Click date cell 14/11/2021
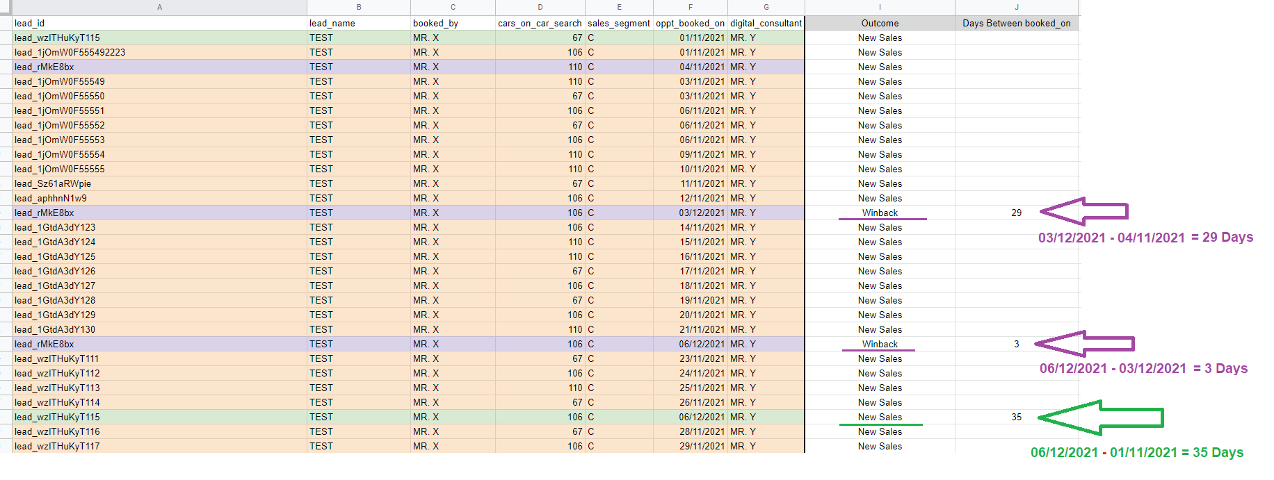The image size is (1274, 480). [691, 227]
